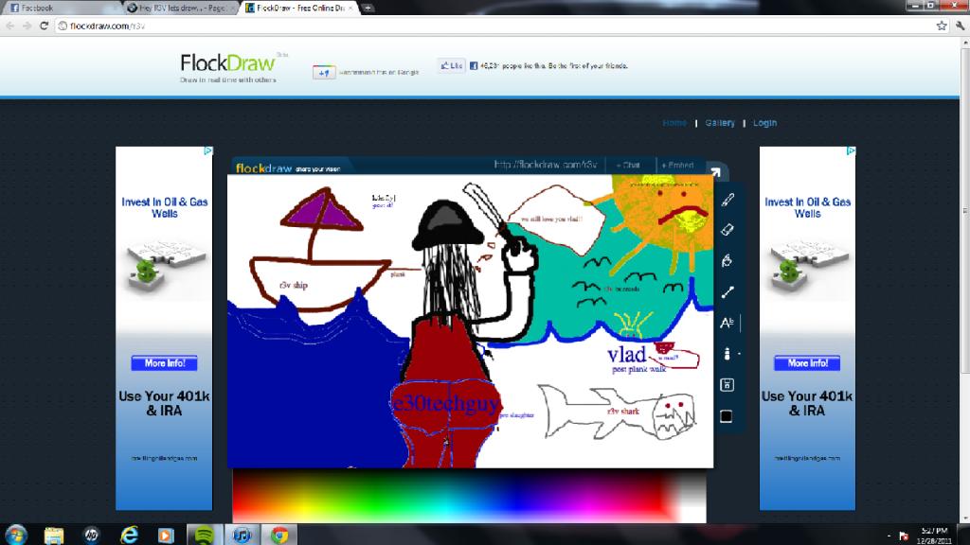
Task: Click the black current color swatch
Action: tap(727, 416)
